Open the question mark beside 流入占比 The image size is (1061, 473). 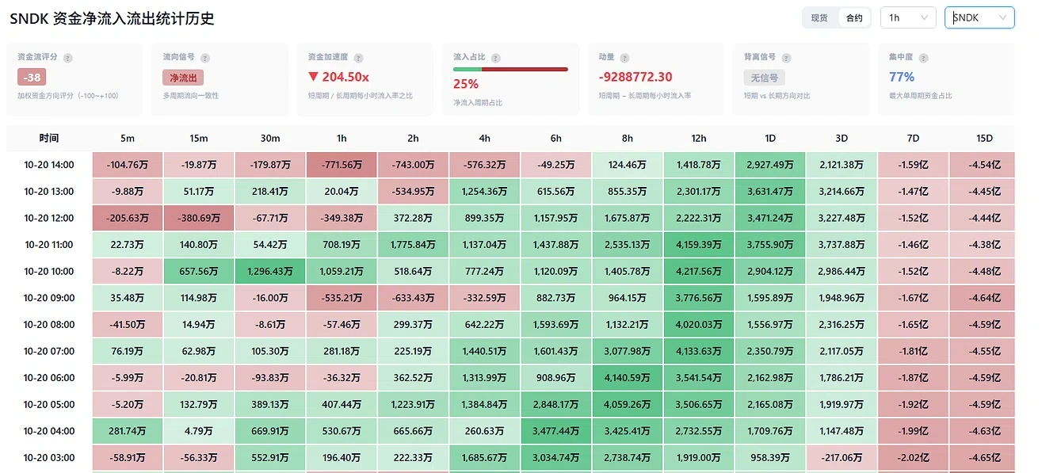pos(496,58)
